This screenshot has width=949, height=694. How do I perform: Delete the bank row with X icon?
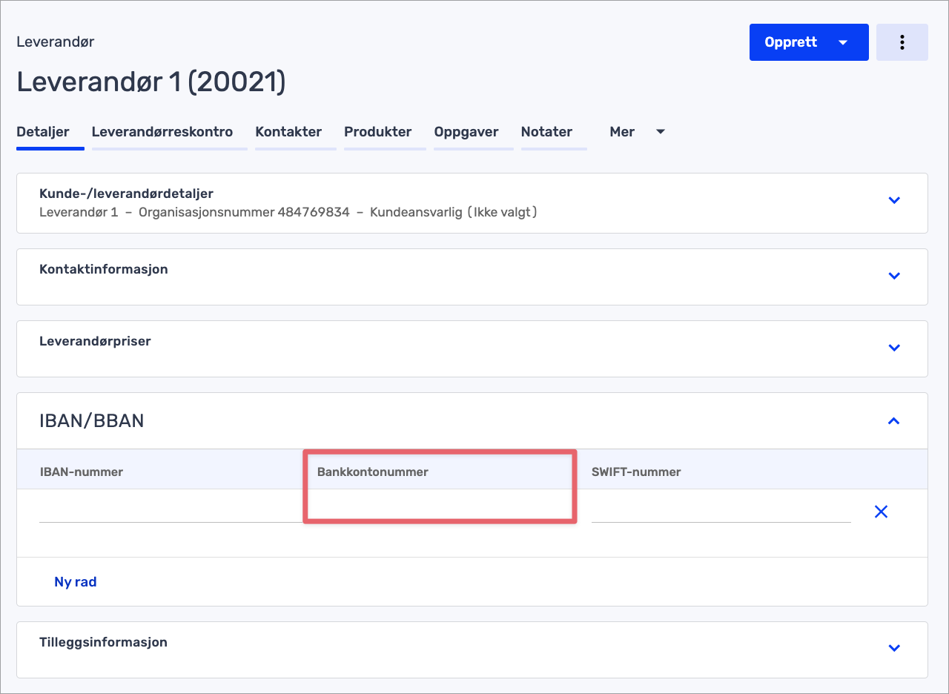pyautogui.click(x=881, y=512)
